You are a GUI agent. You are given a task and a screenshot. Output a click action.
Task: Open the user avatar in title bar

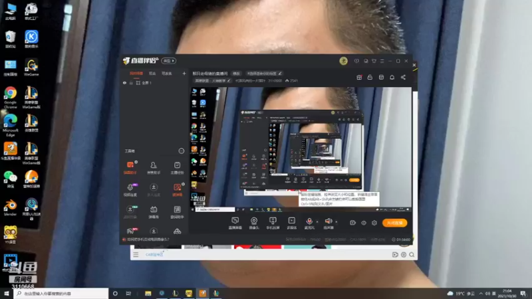[343, 61]
